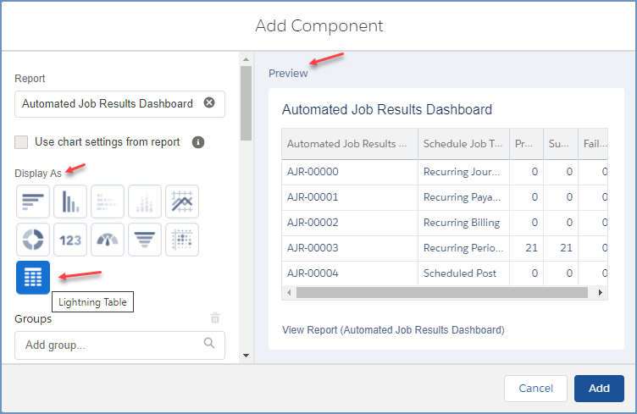Screen dimensions: 637x414
Task: Select the AJR-00001 row cell
Action: 350,197
